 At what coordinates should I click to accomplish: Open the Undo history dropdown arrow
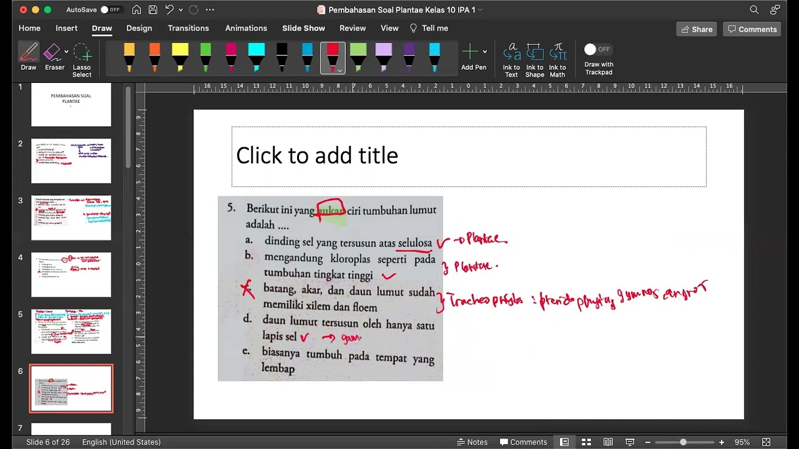181,10
